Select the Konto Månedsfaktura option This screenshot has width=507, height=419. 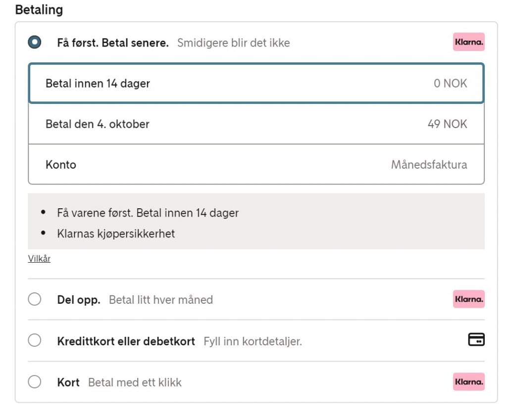pos(61,164)
